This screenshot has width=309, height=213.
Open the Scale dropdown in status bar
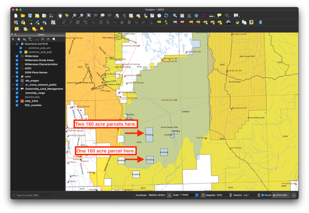click(x=197, y=195)
